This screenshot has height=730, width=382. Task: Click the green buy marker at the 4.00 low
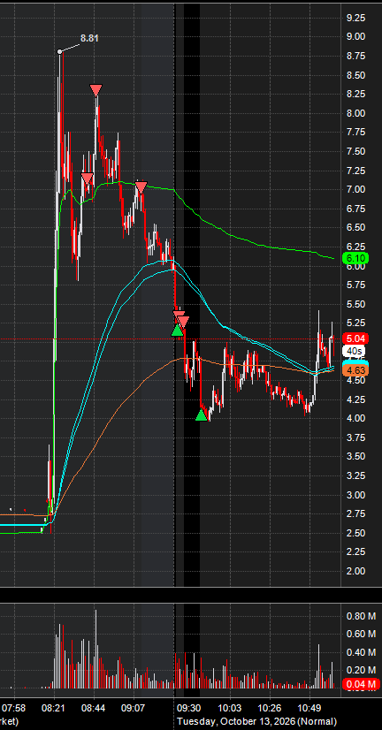point(202,414)
